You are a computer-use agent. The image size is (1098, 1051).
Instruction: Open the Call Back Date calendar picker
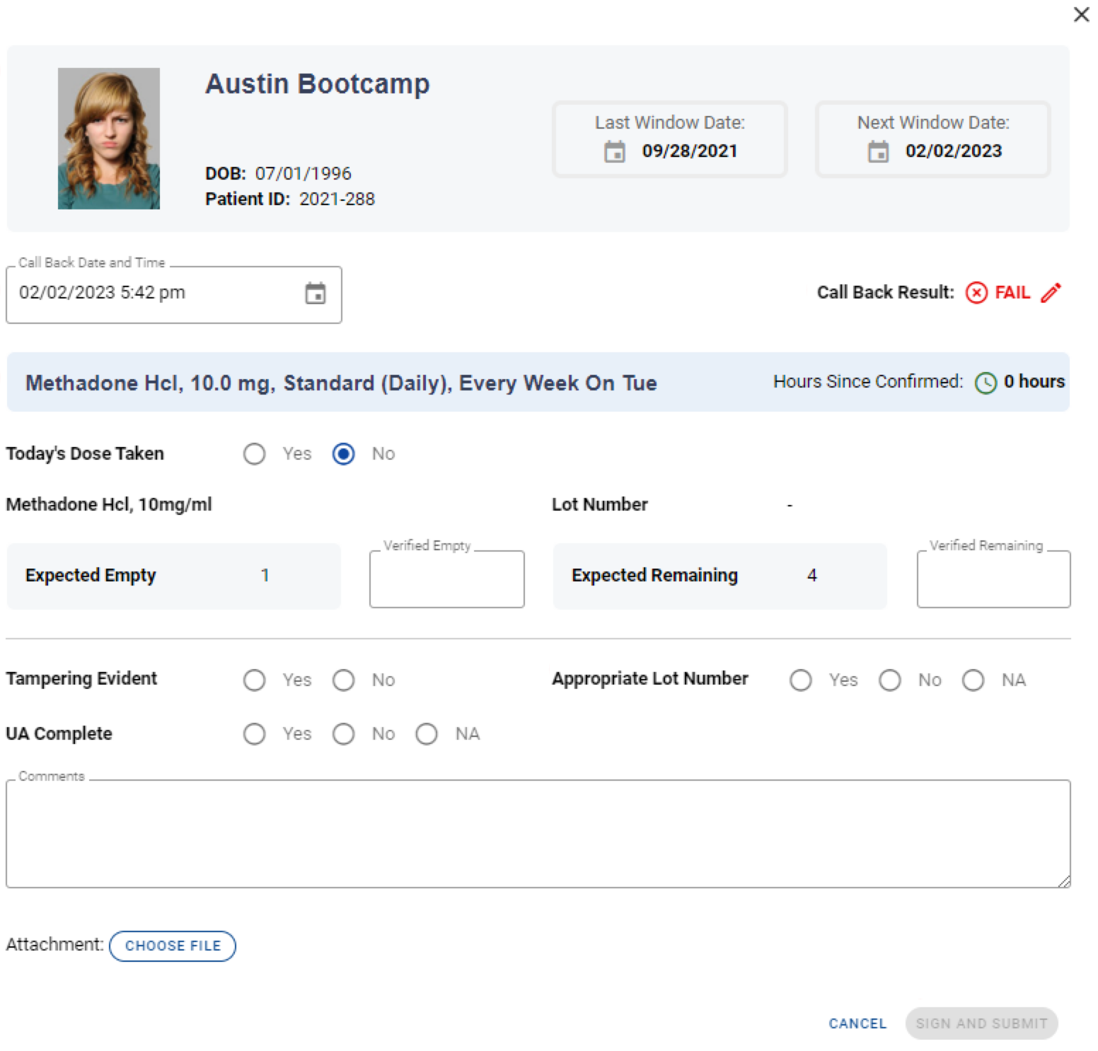315,293
